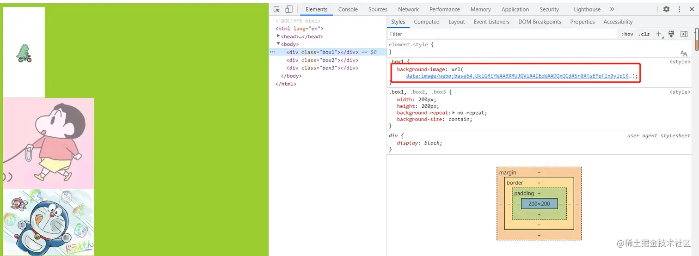Click the Shin-chan walking image box
The image size is (699, 256).
click(x=49, y=143)
